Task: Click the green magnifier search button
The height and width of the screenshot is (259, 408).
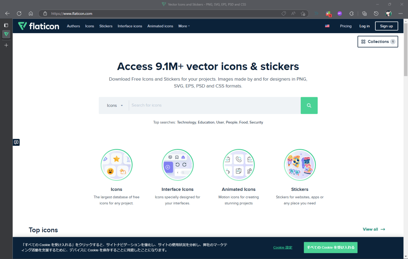Action: [x=309, y=105]
